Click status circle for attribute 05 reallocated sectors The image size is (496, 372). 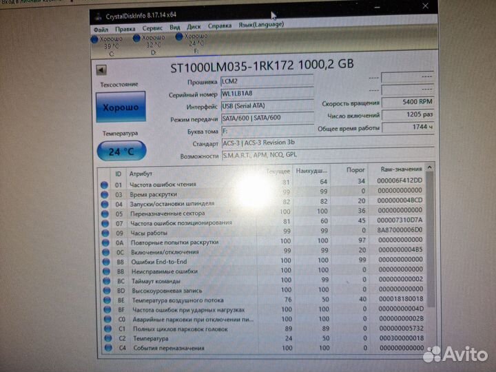pyautogui.click(x=105, y=214)
